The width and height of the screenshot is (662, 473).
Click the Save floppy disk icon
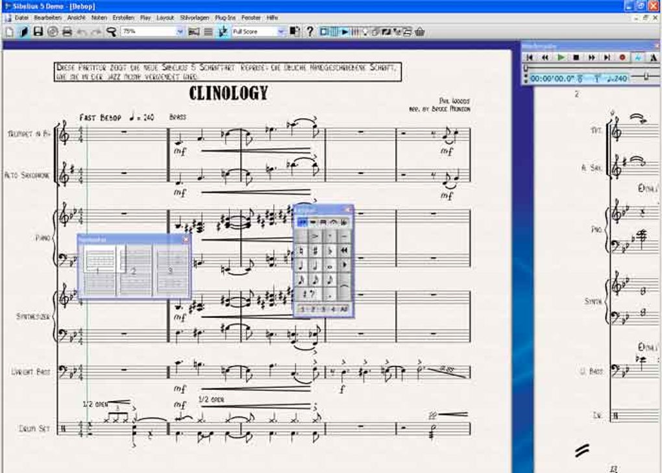38,31
